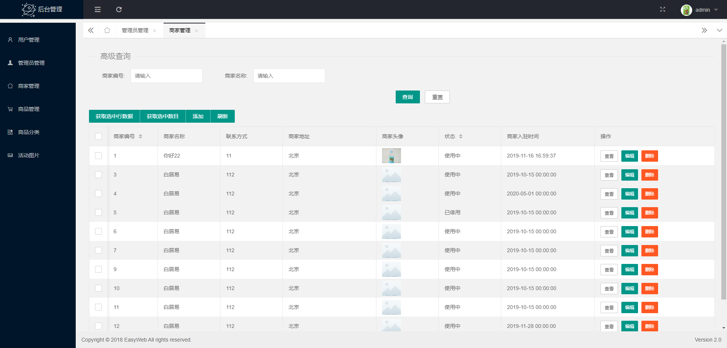
Task: Click the double-left arrow to scroll tabs left
Action: tap(91, 30)
